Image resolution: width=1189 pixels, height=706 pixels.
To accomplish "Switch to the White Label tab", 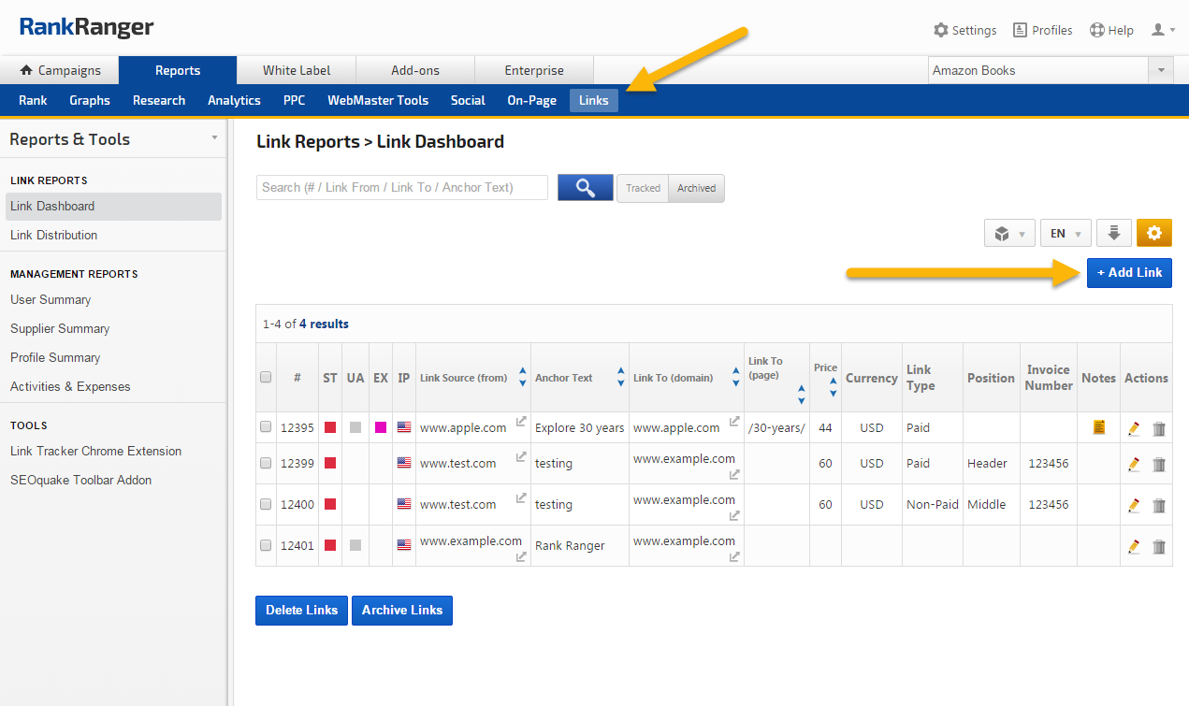I will 297,70.
